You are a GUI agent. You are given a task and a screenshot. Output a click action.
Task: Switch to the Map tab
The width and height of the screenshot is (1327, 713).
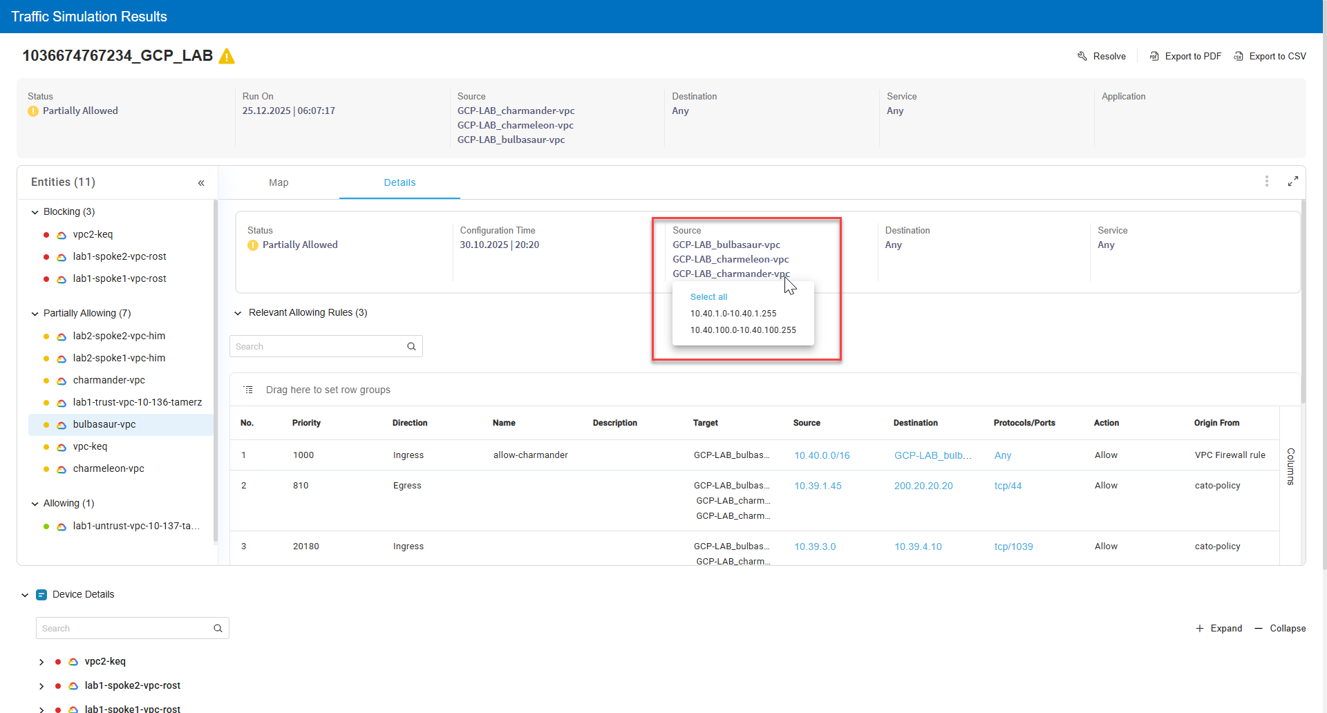[x=279, y=182]
